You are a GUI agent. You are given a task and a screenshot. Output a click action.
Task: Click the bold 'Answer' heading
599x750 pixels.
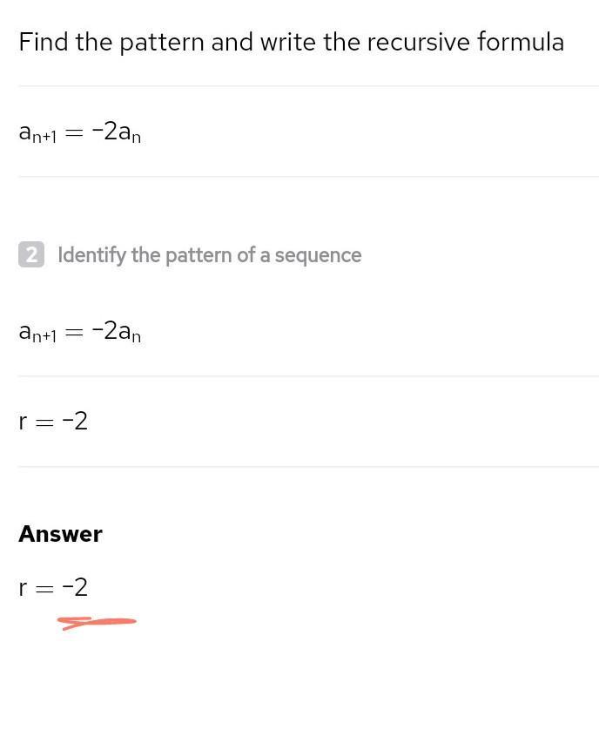(x=60, y=534)
